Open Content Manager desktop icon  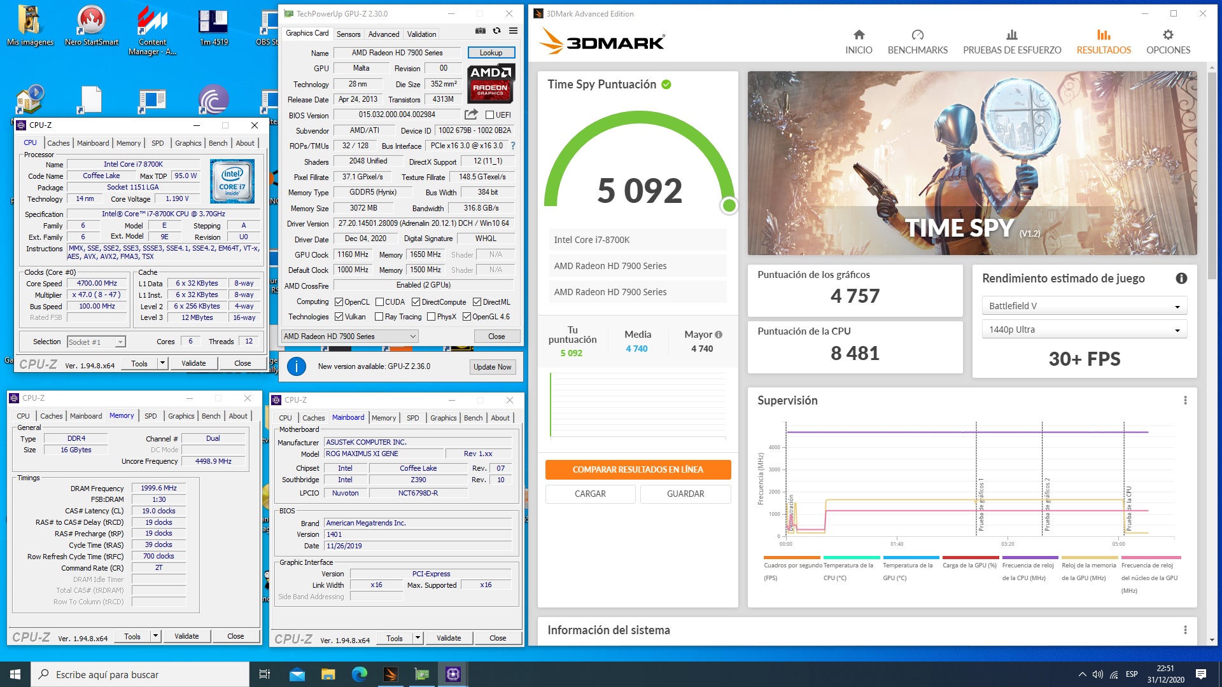coord(153,31)
